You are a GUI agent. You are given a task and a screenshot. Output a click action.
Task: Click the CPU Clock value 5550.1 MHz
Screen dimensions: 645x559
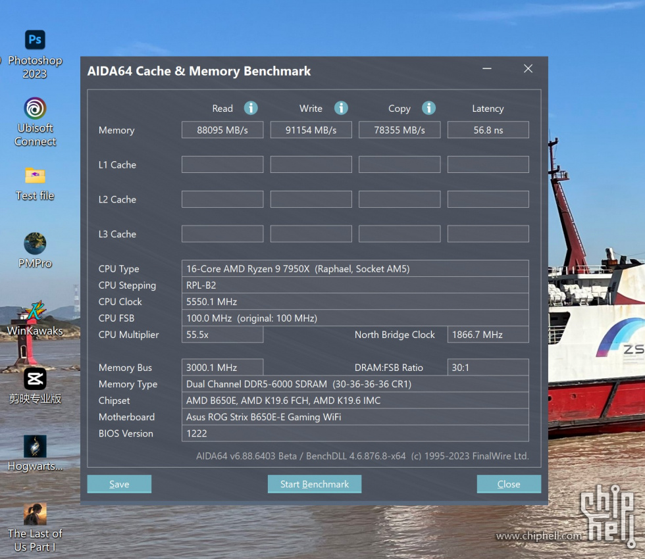[355, 301]
